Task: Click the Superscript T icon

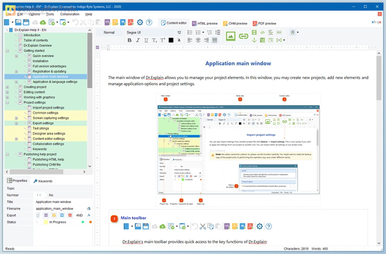Action: pos(163,40)
